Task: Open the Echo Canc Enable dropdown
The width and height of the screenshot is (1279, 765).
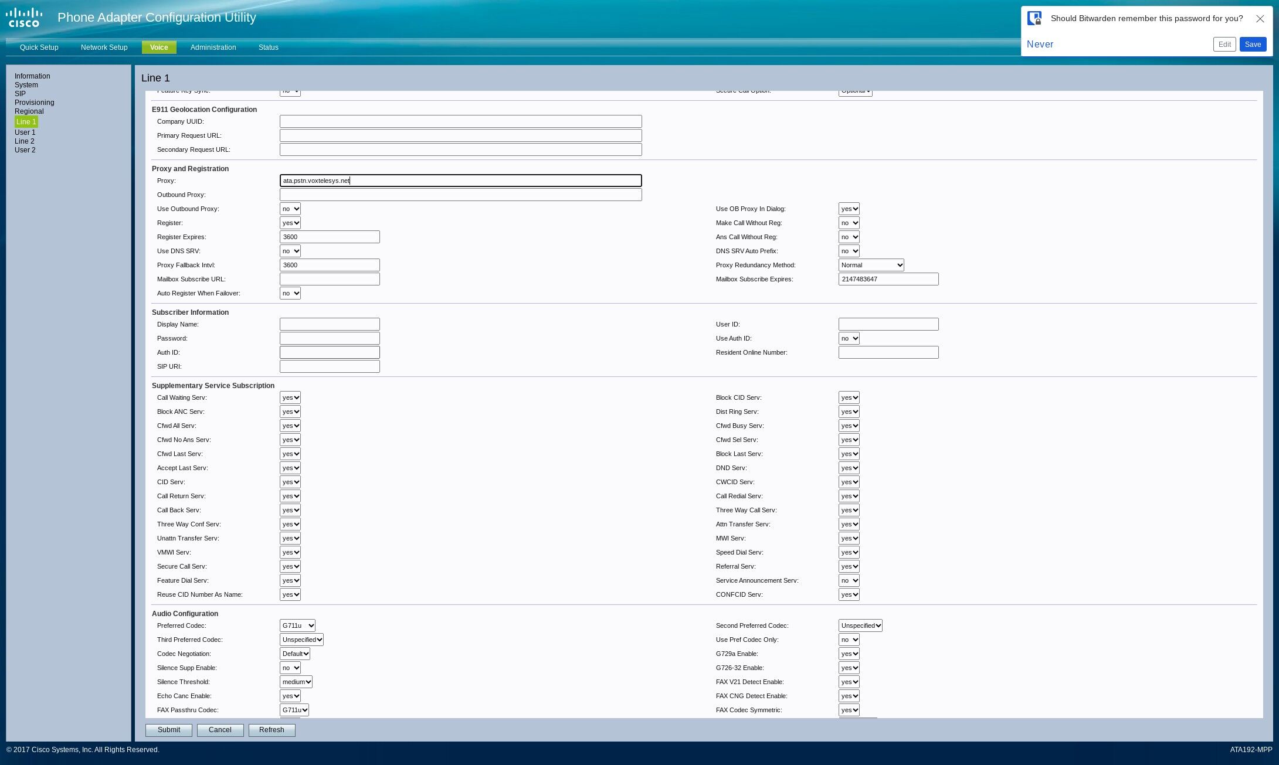Action: (x=290, y=696)
